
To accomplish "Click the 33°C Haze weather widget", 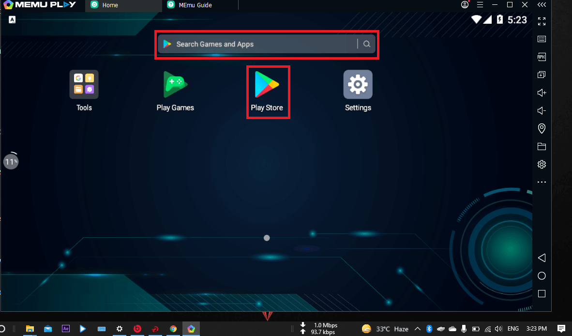I will 385,329.
